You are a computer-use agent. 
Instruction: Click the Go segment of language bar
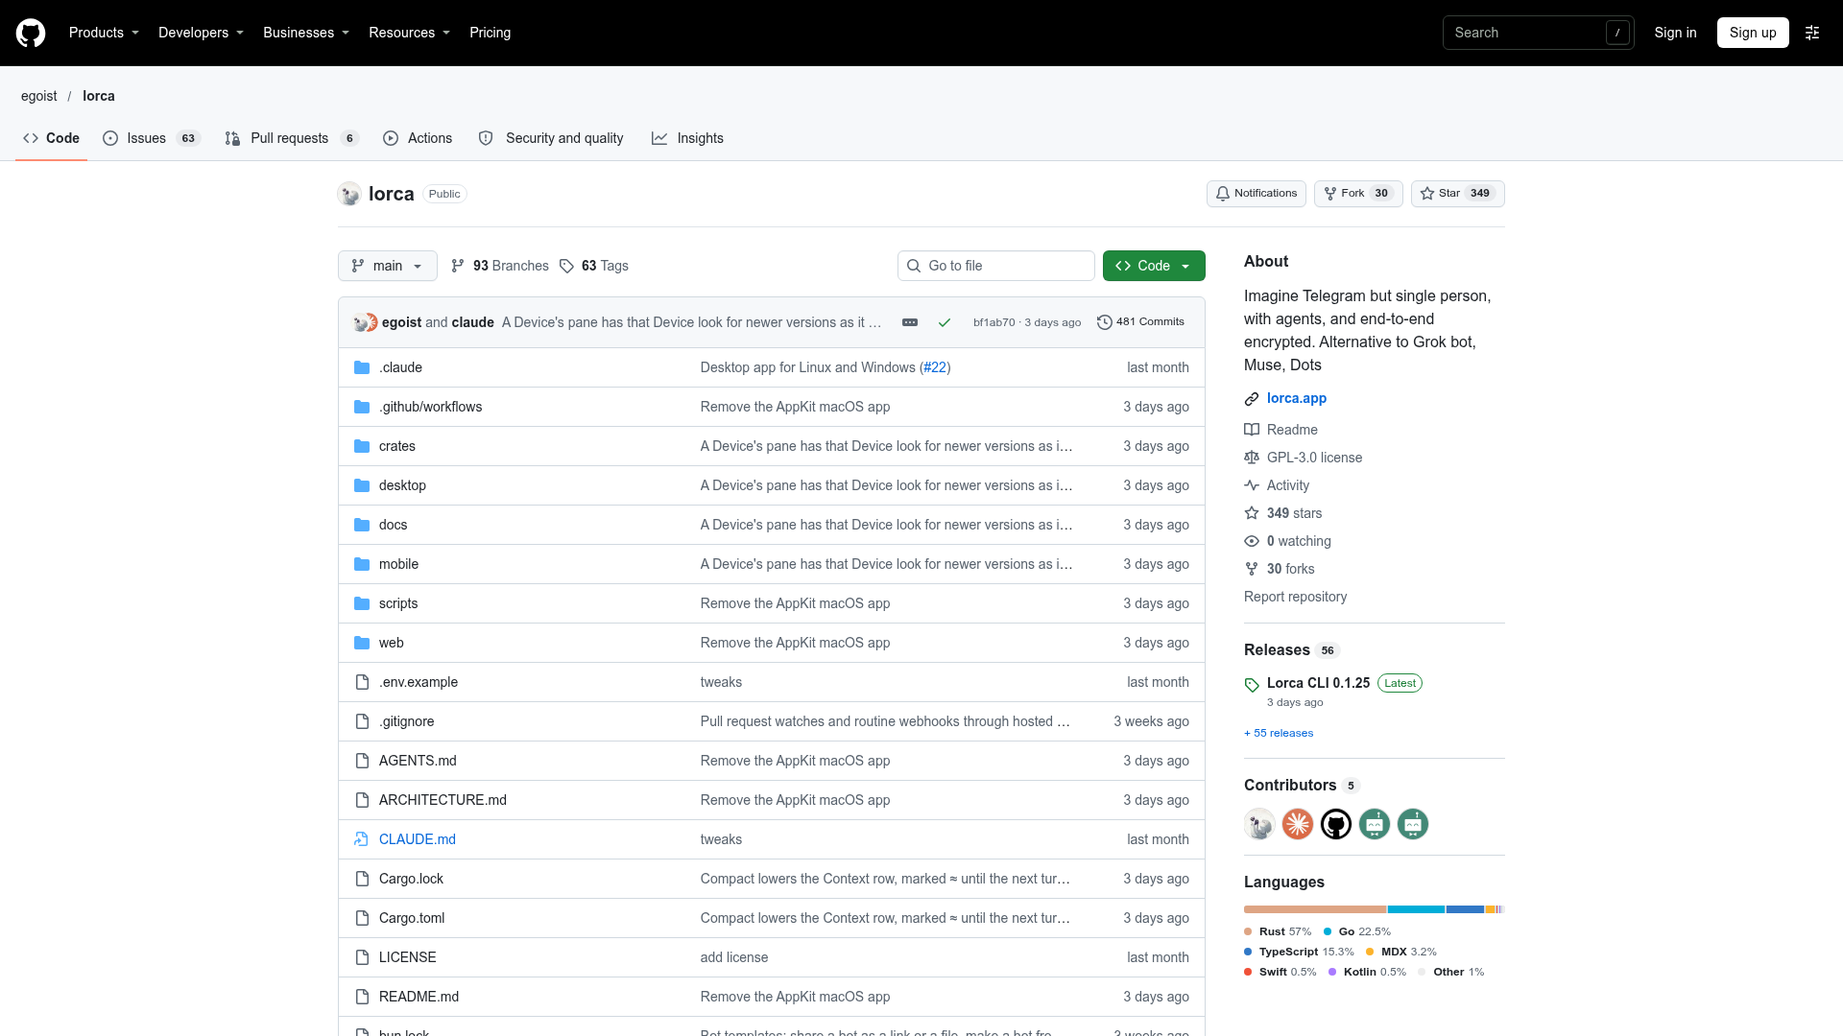1416,909
